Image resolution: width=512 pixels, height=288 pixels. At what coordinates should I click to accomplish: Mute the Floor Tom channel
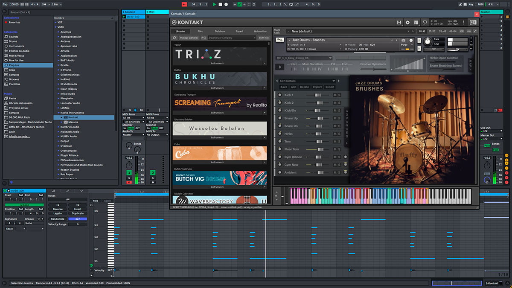(x=335, y=149)
